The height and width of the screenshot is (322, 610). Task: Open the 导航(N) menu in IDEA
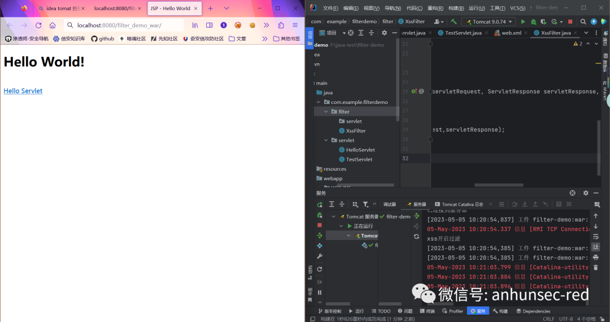click(393, 8)
